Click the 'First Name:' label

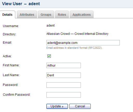pyautogui.click(x=11, y=65)
